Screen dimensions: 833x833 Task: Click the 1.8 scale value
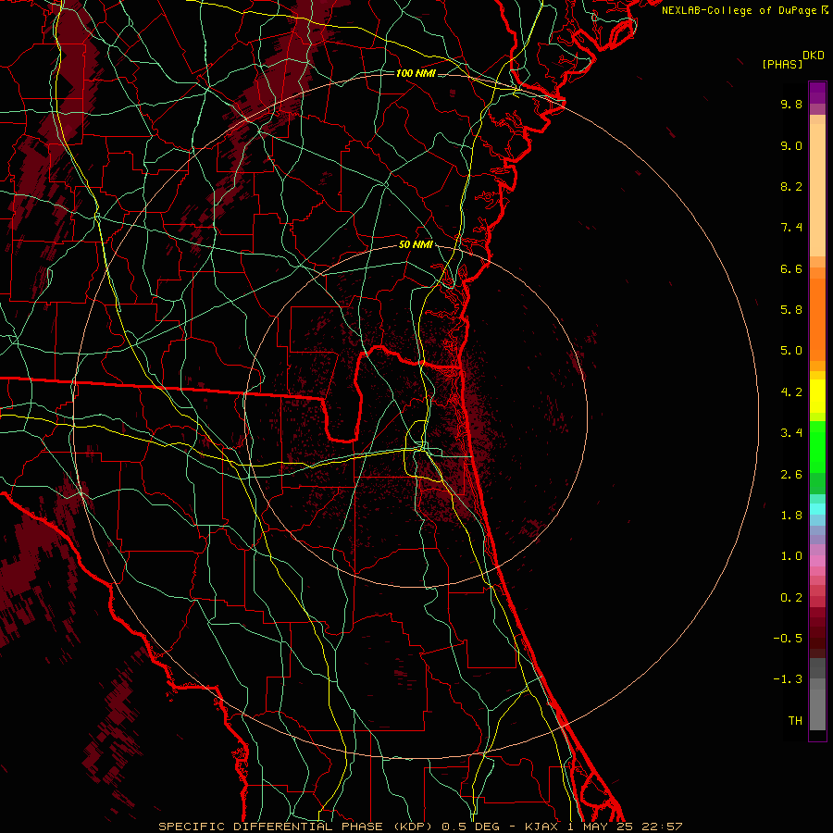click(791, 516)
